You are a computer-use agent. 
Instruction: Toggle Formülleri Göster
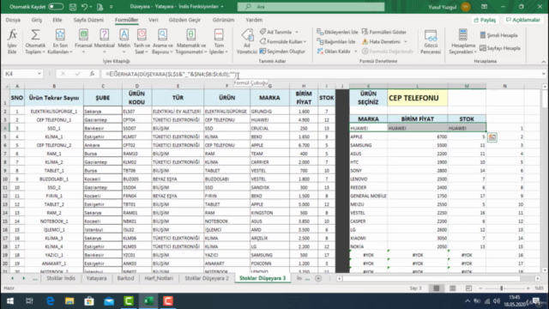pos(384,32)
